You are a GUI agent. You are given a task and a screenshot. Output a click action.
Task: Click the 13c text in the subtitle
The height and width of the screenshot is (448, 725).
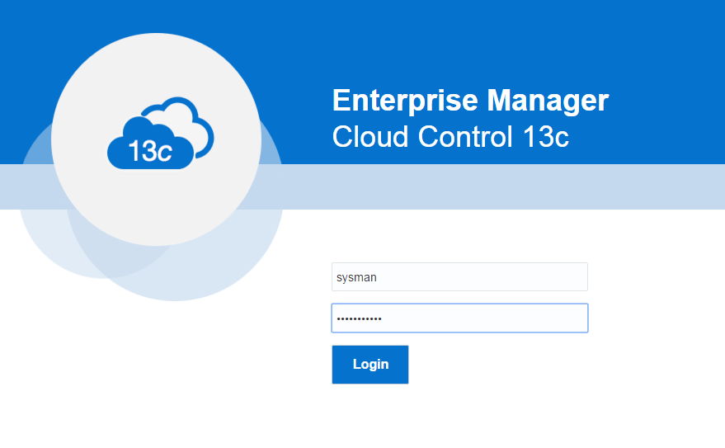[x=545, y=136]
